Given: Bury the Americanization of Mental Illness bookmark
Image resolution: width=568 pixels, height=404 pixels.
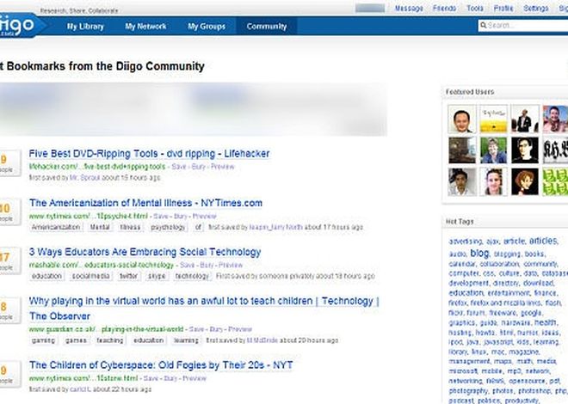Looking at the screenshot, I should tap(181, 217).
